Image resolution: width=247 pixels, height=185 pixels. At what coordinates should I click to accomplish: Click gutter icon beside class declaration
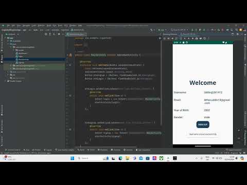70,55
